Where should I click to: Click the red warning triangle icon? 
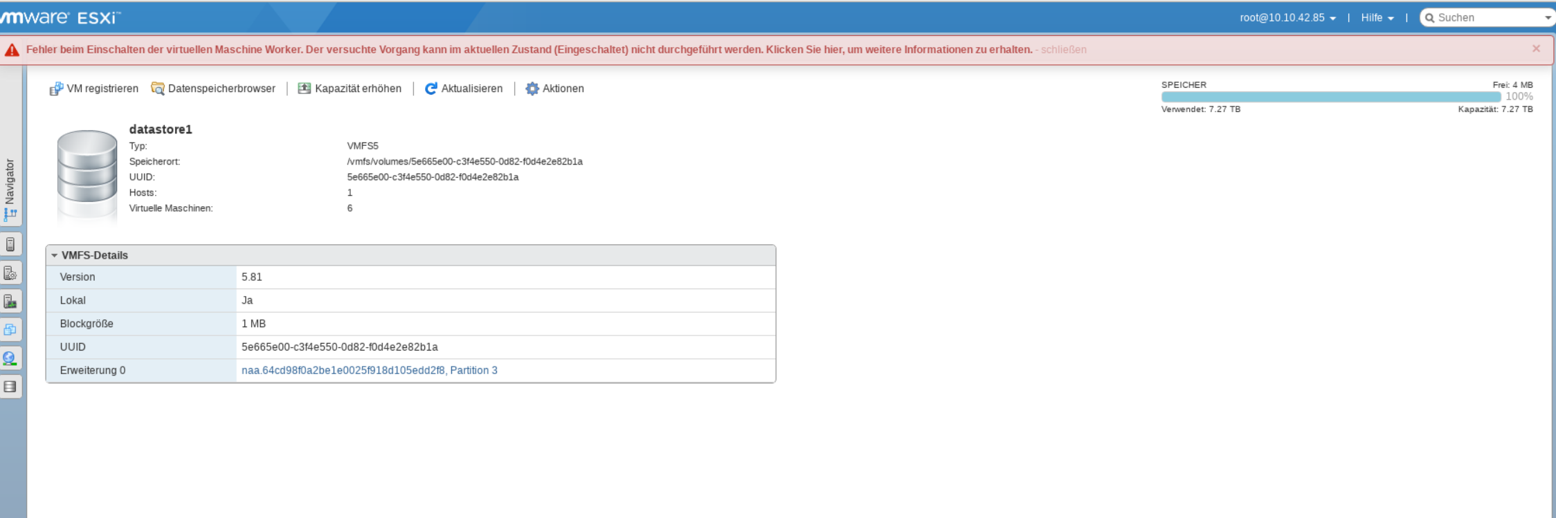coord(12,50)
